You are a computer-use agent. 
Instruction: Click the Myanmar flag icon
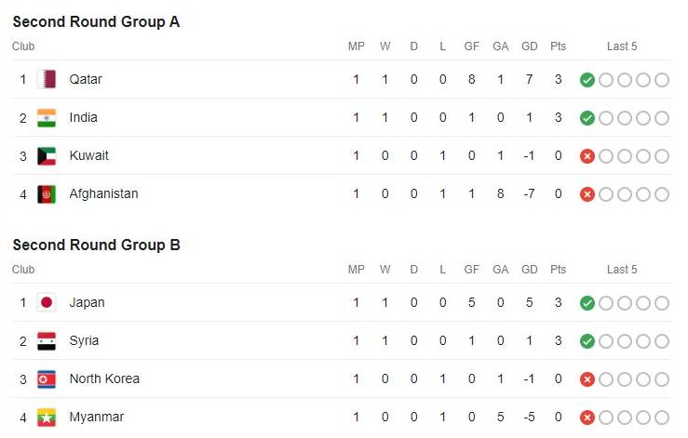pyautogui.click(x=47, y=418)
